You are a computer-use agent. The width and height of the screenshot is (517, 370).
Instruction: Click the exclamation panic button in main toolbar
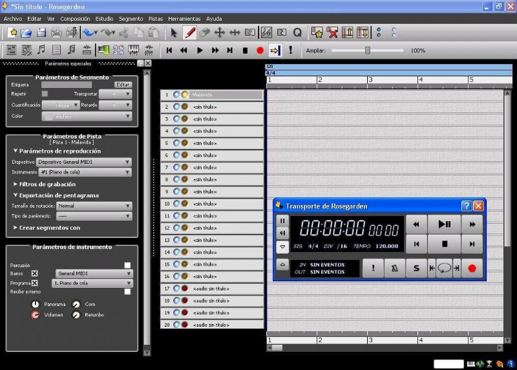click(290, 50)
